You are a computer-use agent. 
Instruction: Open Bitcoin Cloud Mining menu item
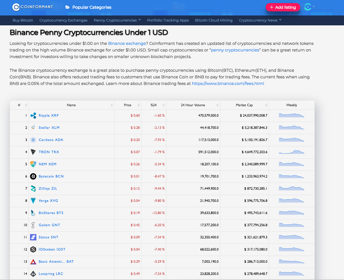(214, 20)
